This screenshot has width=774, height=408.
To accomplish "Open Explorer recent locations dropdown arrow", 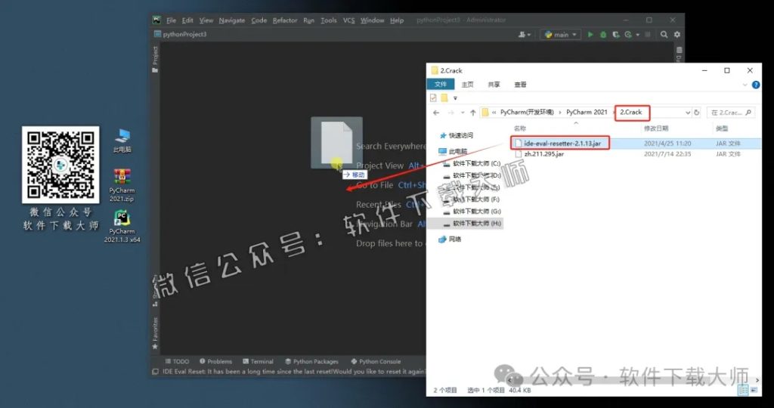I will click(463, 113).
